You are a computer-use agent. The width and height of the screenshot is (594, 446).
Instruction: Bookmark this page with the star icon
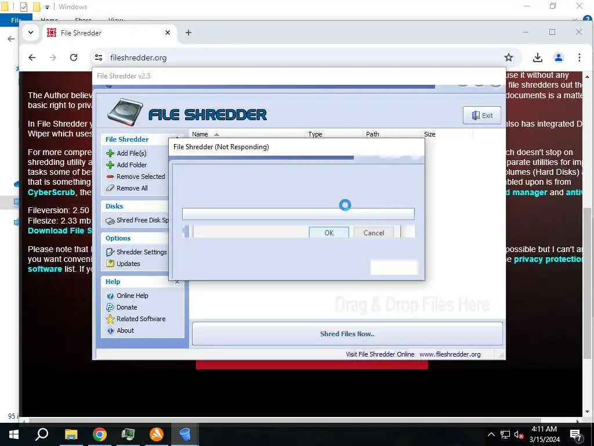pyautogui.click(x=508, y=57)
